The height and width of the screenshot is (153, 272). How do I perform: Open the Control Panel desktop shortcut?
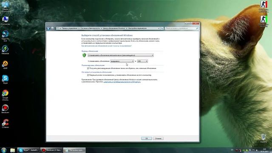coord(5,7)
